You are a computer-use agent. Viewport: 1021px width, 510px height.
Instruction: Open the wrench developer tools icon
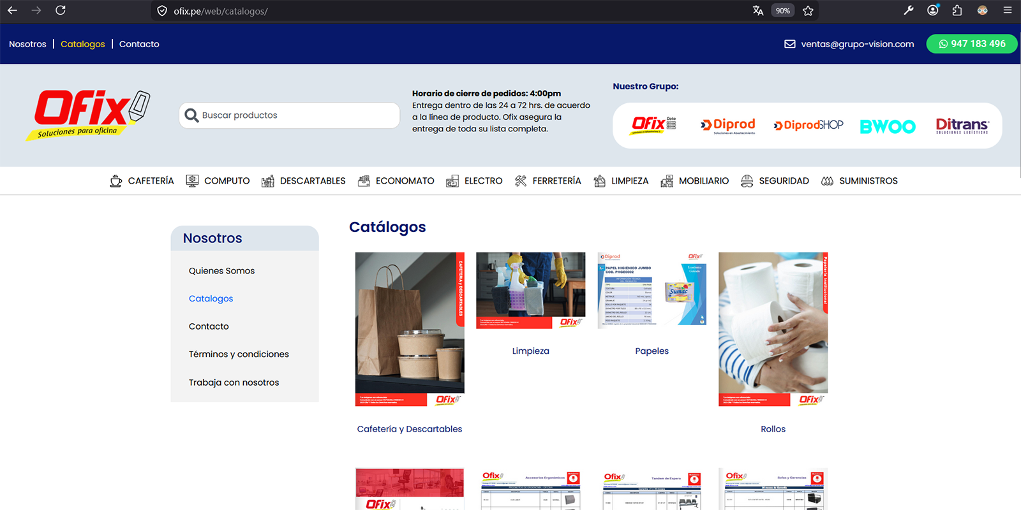[909, 10]
